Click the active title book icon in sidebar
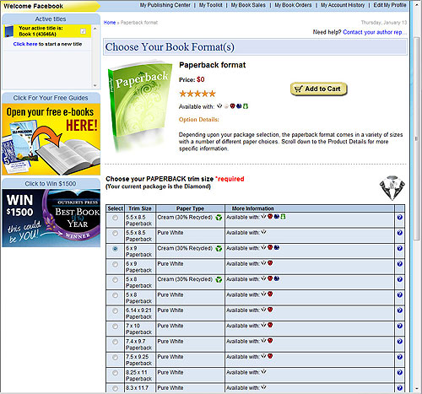 point(9,31)
